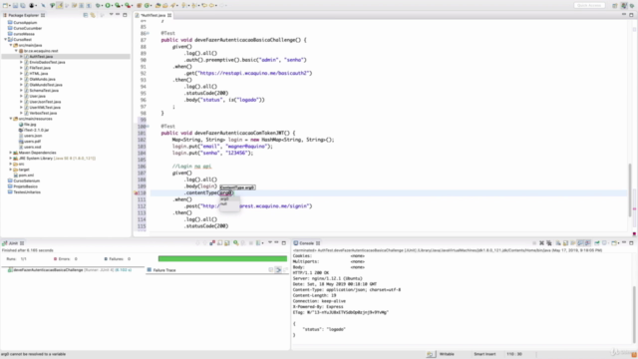This screenshot has height=359, width=638.
Task: Collapse src/main/resources folder arrow
Action: click(11, 119)
